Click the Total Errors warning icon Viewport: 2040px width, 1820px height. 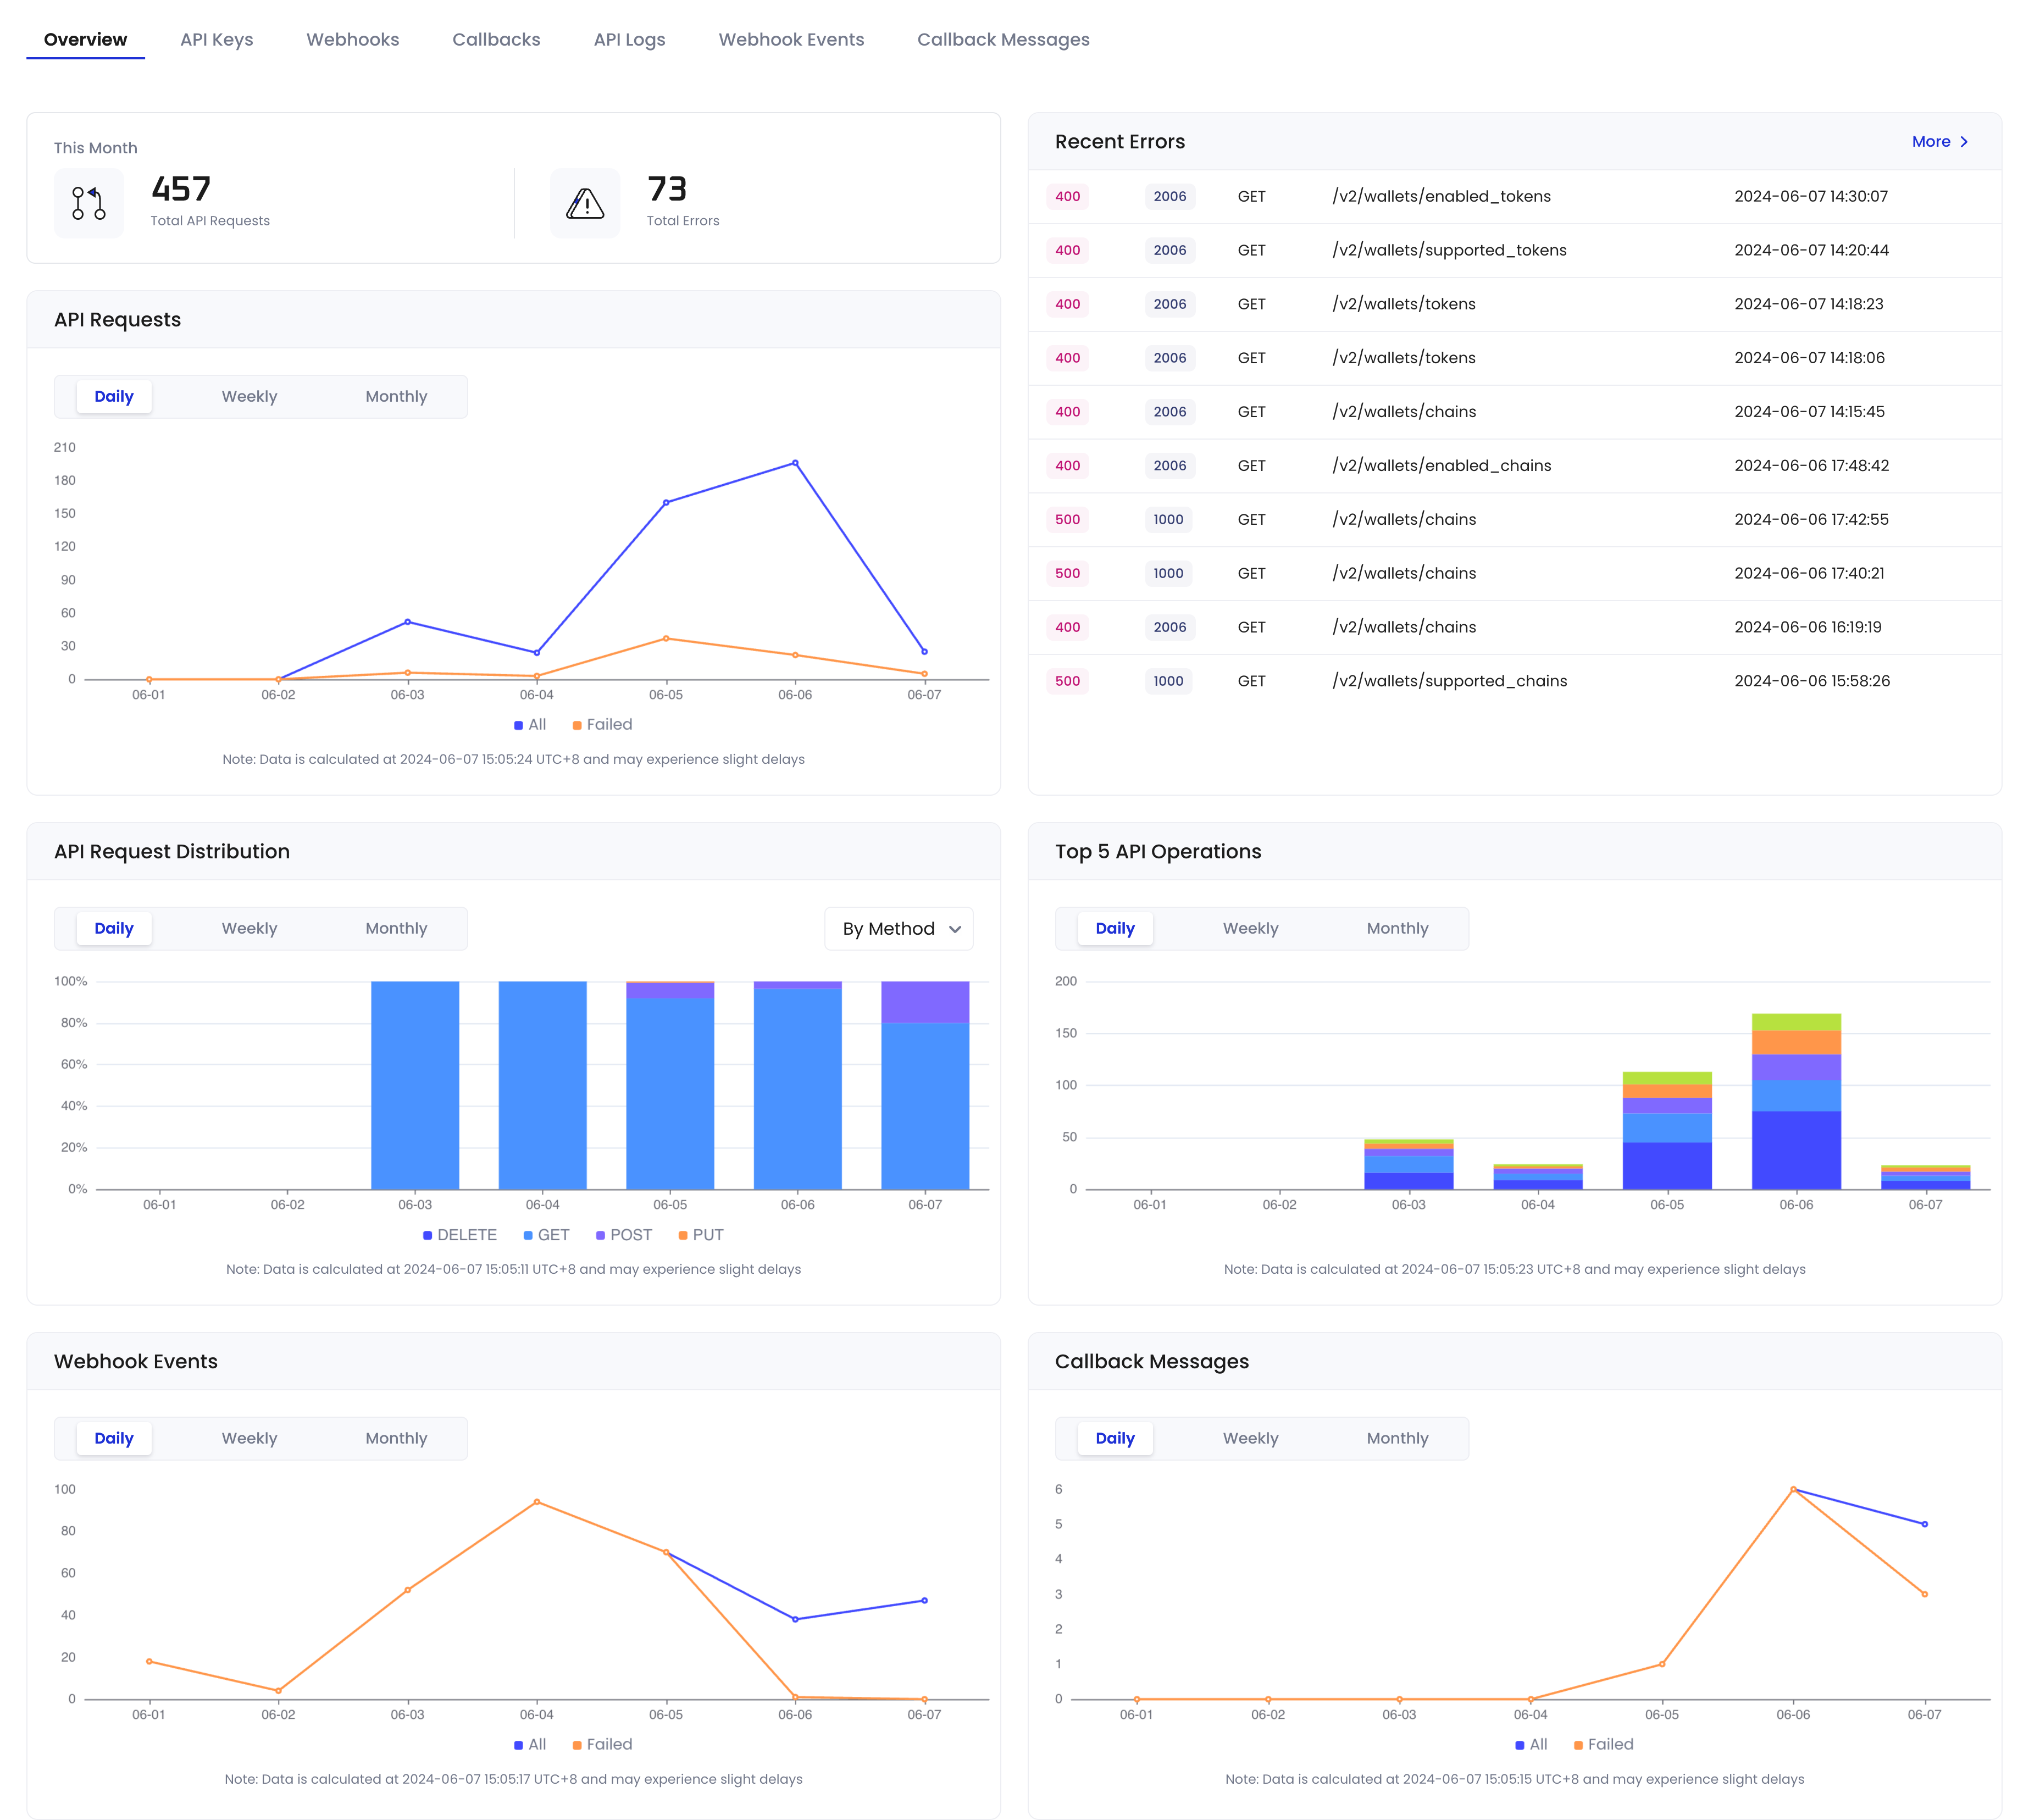pos(585,203)
